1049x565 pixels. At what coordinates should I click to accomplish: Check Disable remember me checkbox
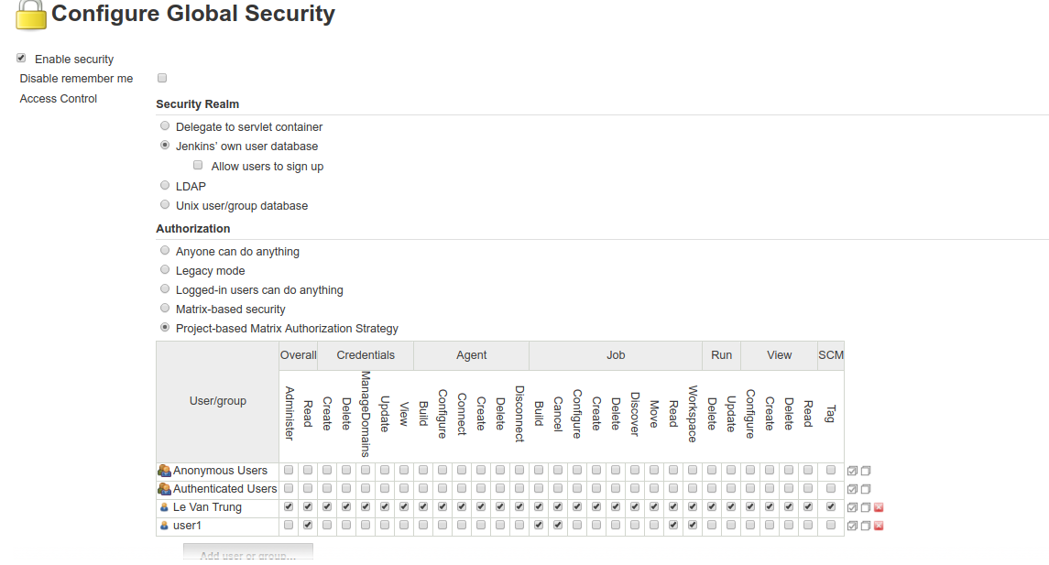pyautogui.click(x=162, y=78)
